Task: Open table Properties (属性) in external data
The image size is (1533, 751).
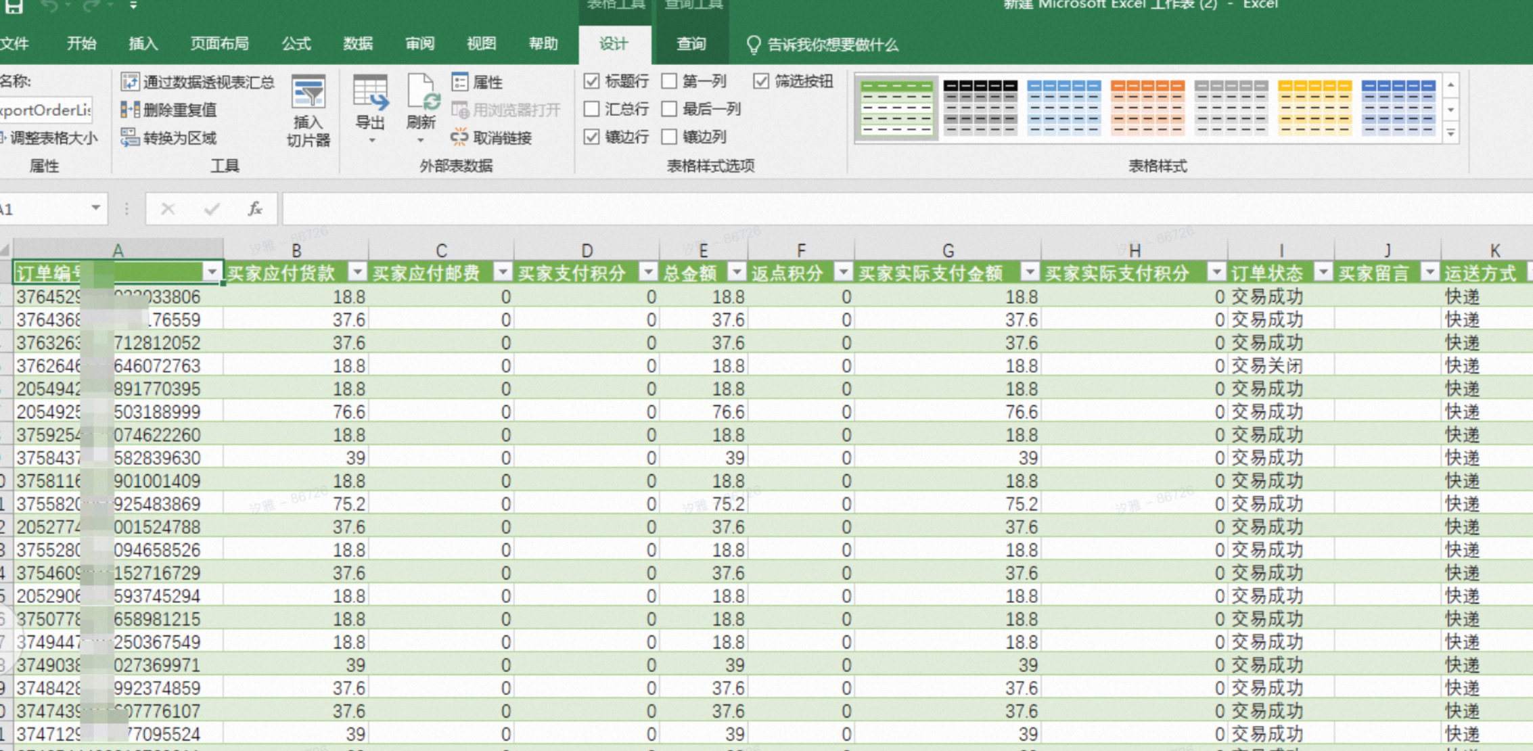Action: click(478, 83)
